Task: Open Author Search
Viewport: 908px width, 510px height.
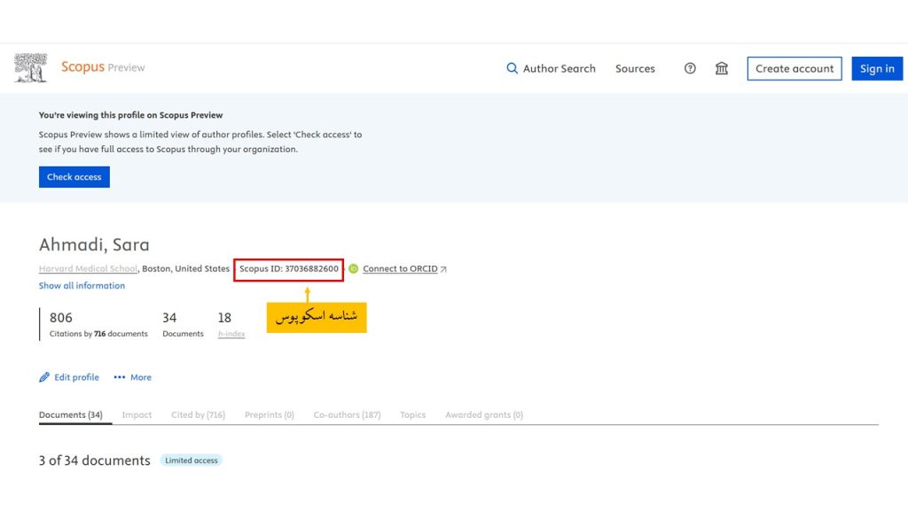Action: 551,68
